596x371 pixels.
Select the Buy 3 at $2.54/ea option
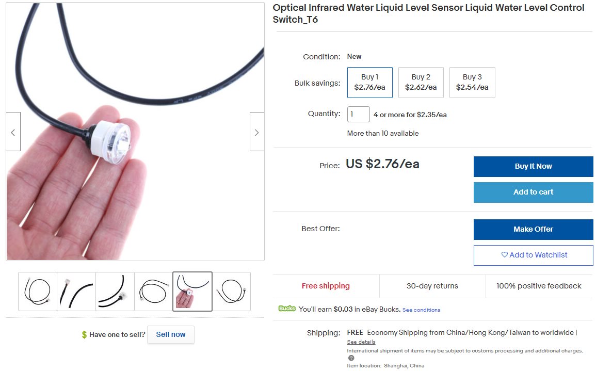click(472, 83)
